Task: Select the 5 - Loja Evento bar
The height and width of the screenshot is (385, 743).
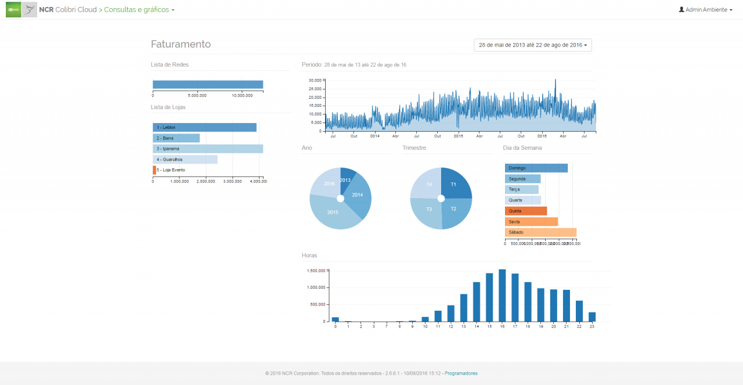Action: tap(154, 170)
